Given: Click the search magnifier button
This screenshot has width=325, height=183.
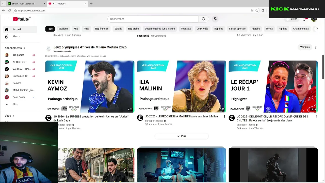Looking at the screenshot, I should pyautogui.click(x=204, y=19).
